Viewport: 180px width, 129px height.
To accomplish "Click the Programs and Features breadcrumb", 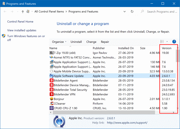I will (83, 12).
